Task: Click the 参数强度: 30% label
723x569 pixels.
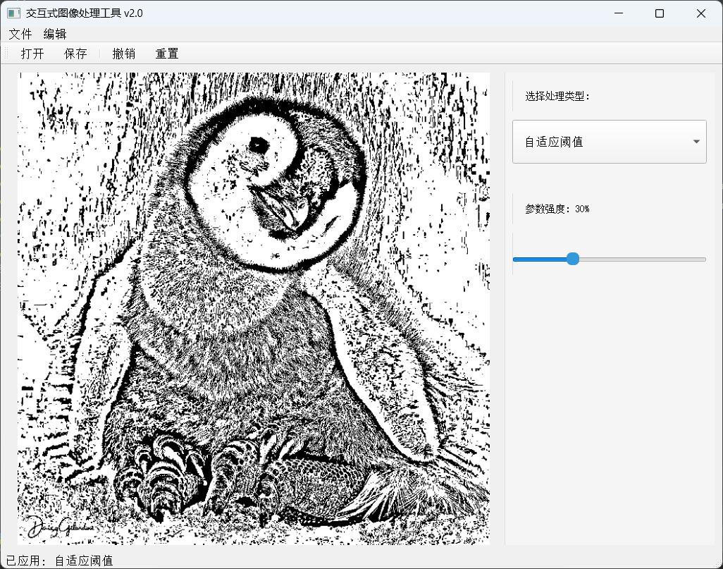Action: [x=557, y=209]
